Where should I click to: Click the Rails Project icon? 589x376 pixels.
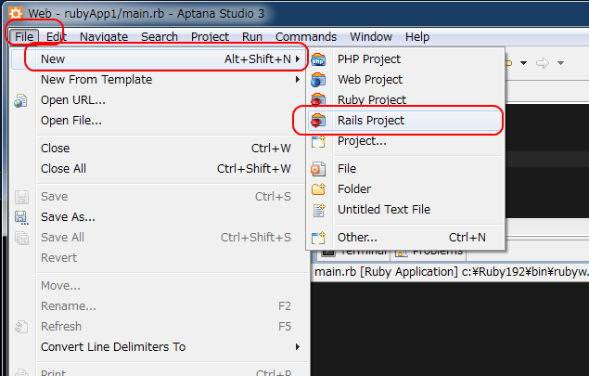coord(318,121)
